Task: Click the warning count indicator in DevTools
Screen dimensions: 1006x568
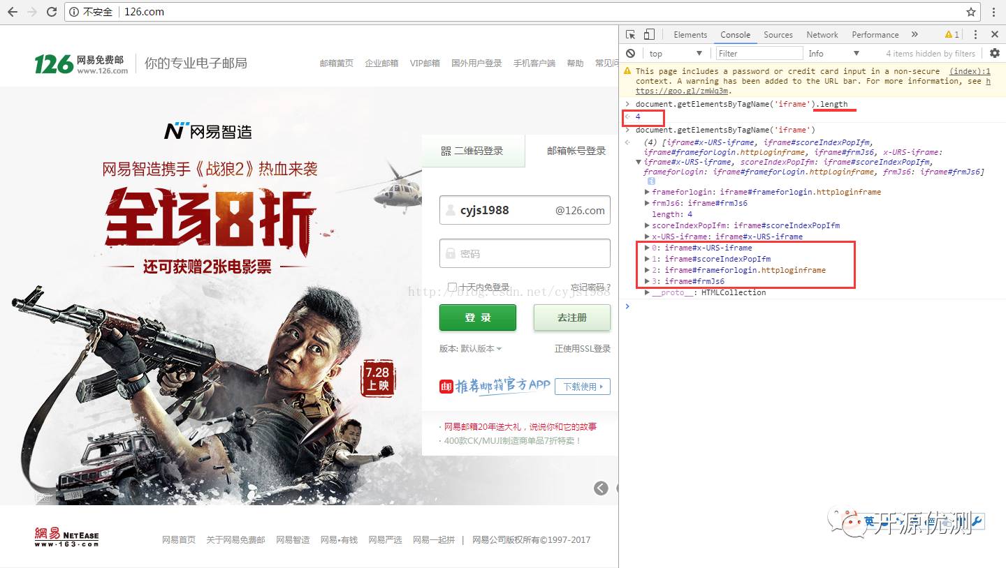Action: pyautogui.click(x=951, y=33)
